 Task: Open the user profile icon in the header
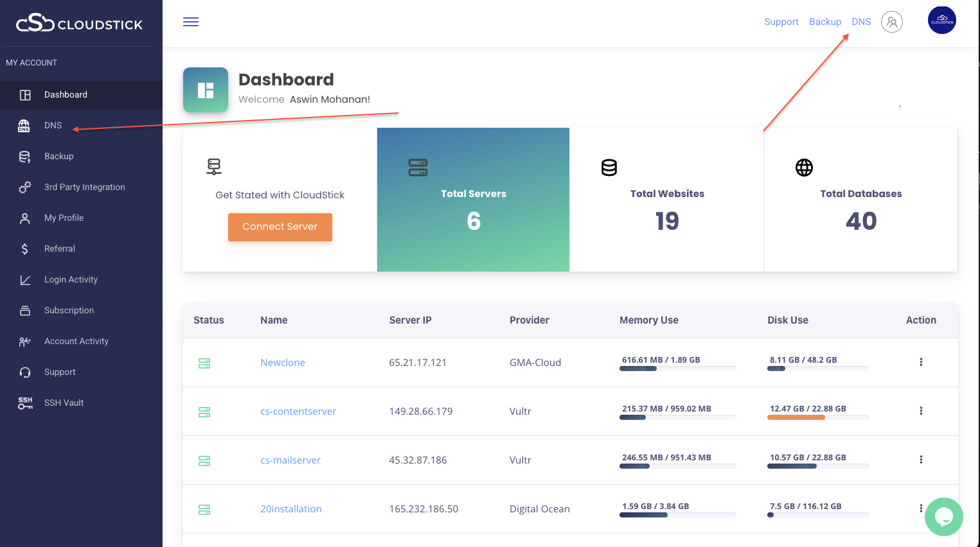892,21
